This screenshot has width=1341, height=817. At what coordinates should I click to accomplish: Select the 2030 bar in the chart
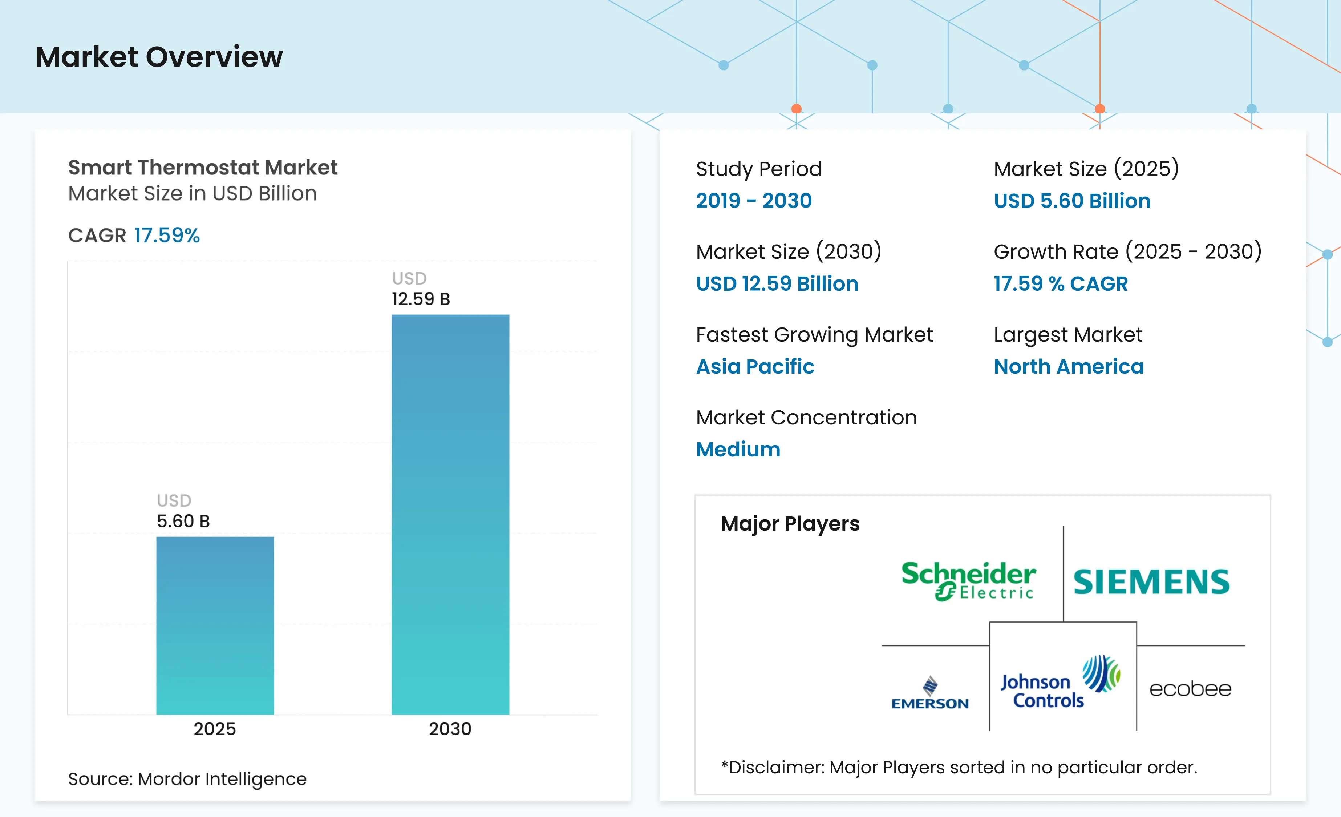tap(451, 514)
